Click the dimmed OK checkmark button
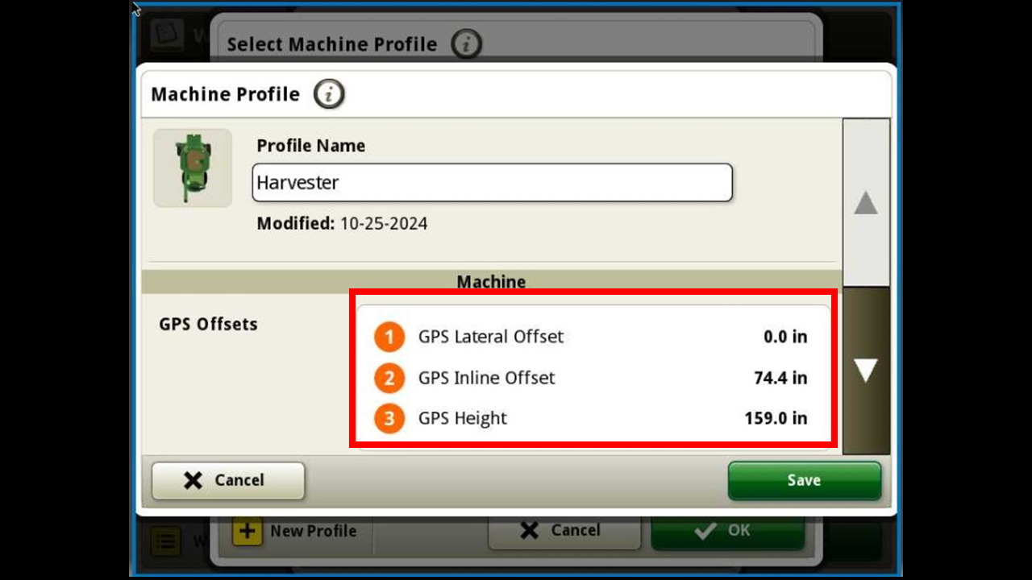The width and height of the screenshot is (1032, 580). (x=727, y=531)
